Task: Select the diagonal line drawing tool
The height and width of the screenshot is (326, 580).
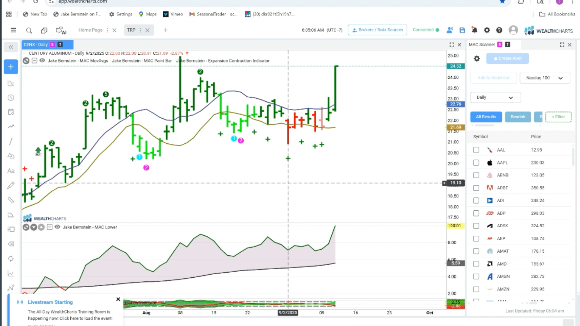Action: coord(11,141)
